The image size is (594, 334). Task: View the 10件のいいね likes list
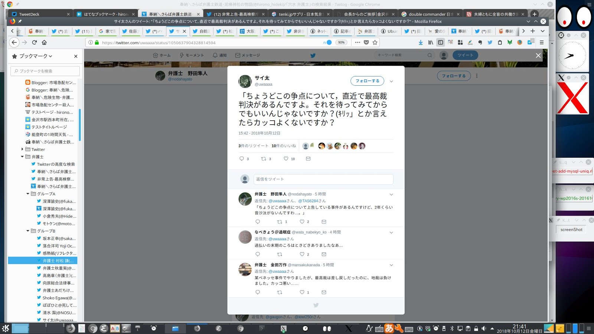(284, 146)
